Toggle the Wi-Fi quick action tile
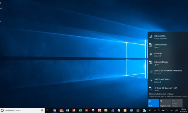188x113 pixels. (x=154, y=103)
